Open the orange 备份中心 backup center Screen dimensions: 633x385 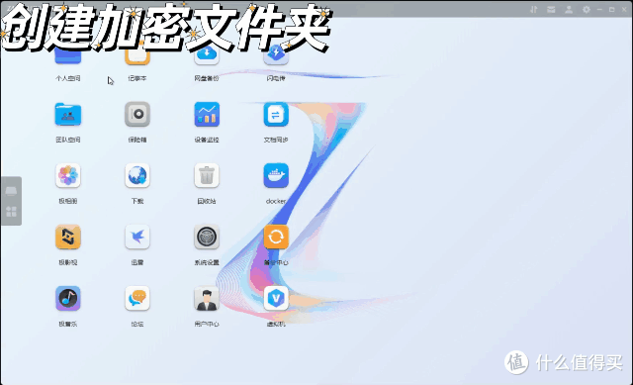(x=276, y=238)
